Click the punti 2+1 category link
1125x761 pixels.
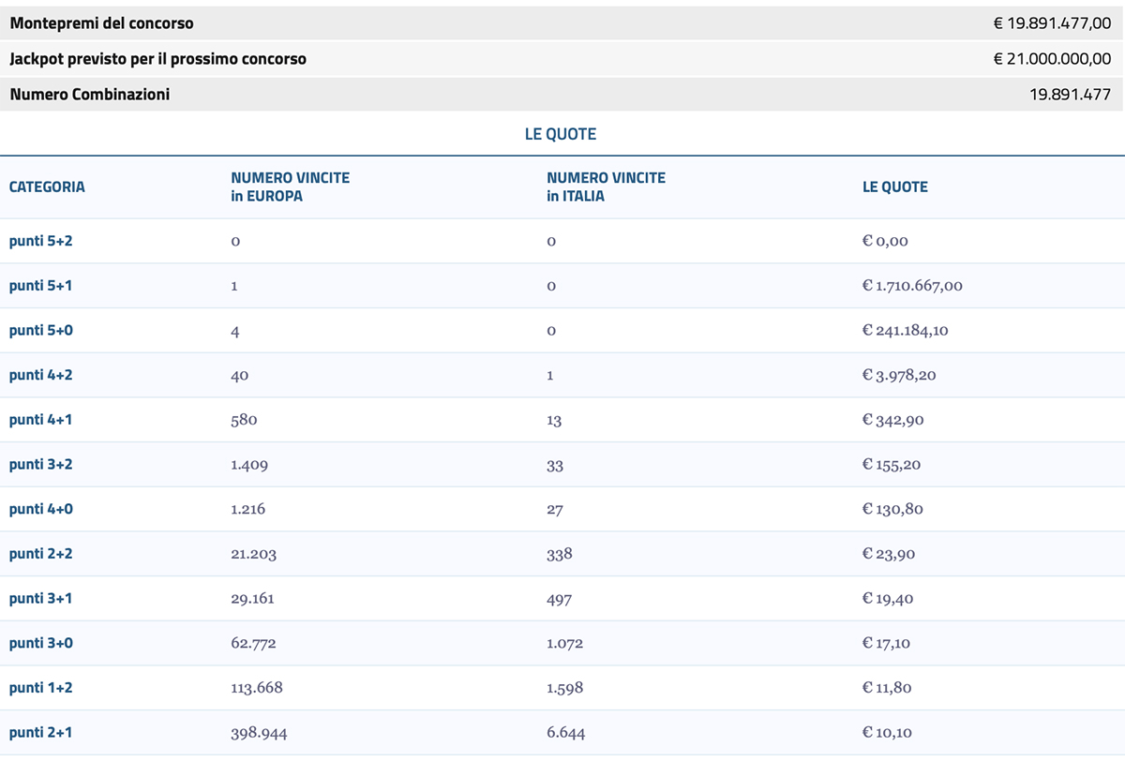coord(37,732)
